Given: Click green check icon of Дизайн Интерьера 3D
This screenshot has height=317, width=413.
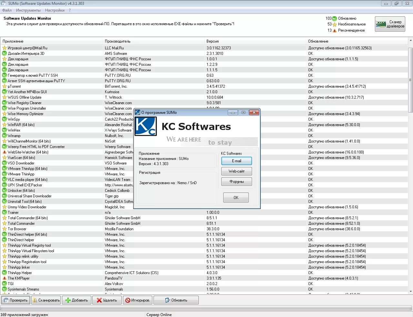Looking at the screenshot, I should pyautogui.click(x=5, y=54).
